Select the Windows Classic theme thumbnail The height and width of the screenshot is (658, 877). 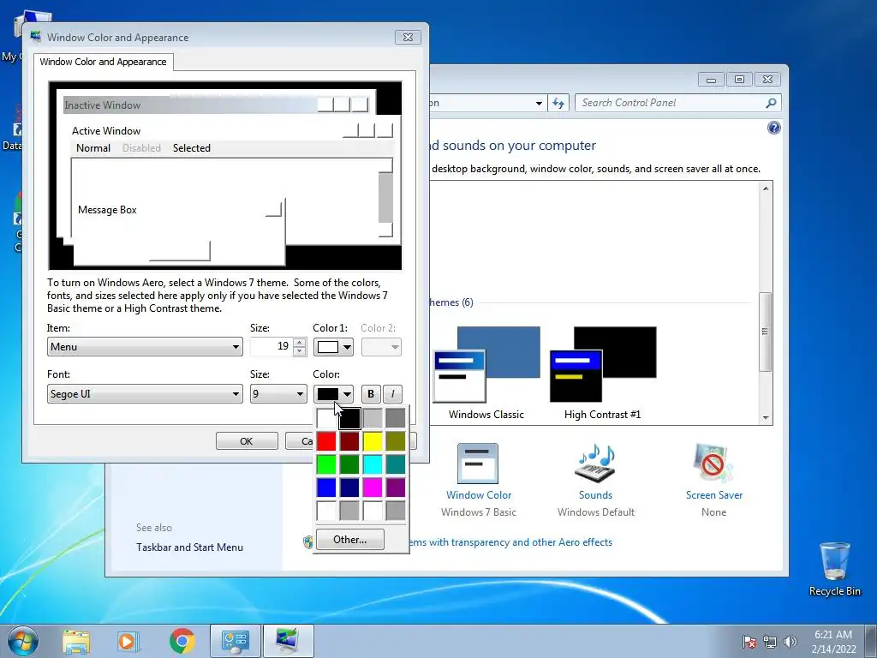click(x=486, y=364)
